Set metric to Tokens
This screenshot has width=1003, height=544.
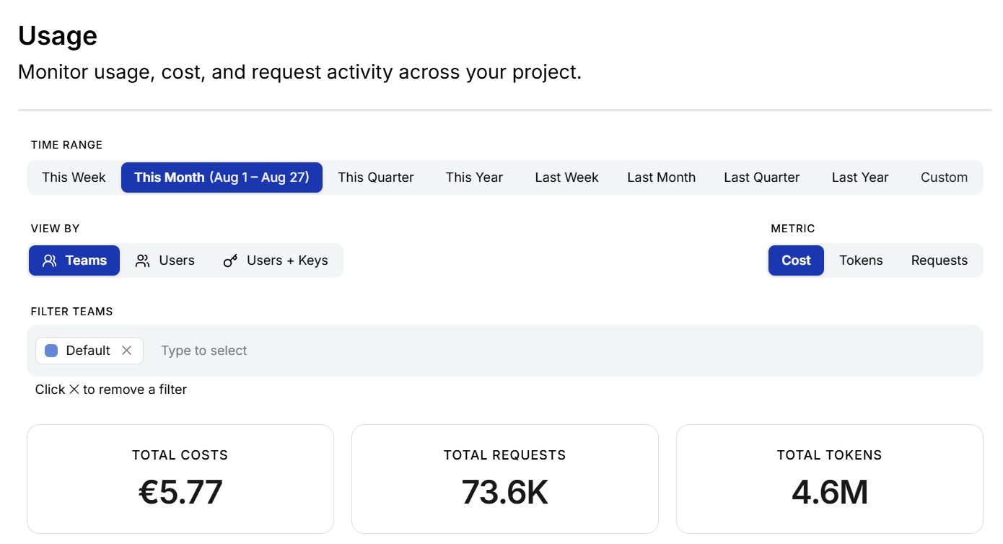pos(861,260)
